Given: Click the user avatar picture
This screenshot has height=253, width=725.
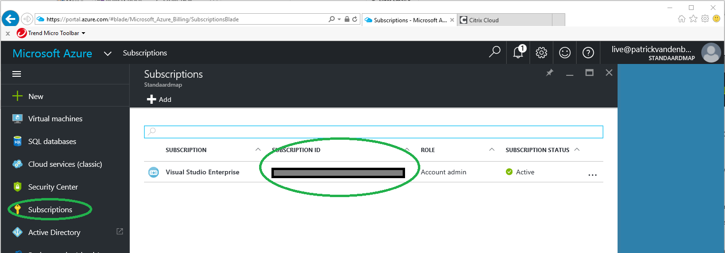Looking at the screenshot, I should click(x=711, y=53).
